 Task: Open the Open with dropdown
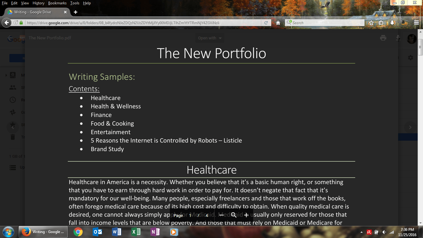coord(210,38)
